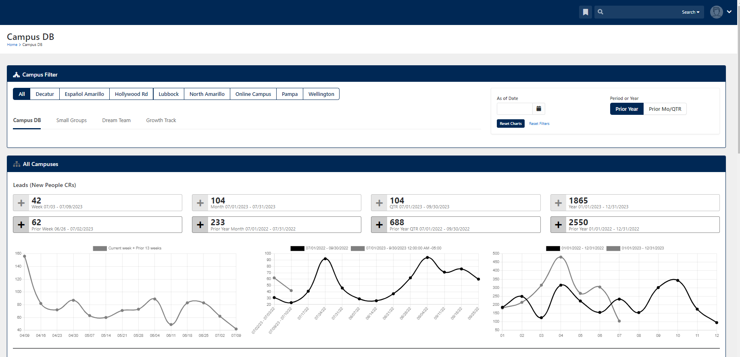Select the All campus filter button

22,94
